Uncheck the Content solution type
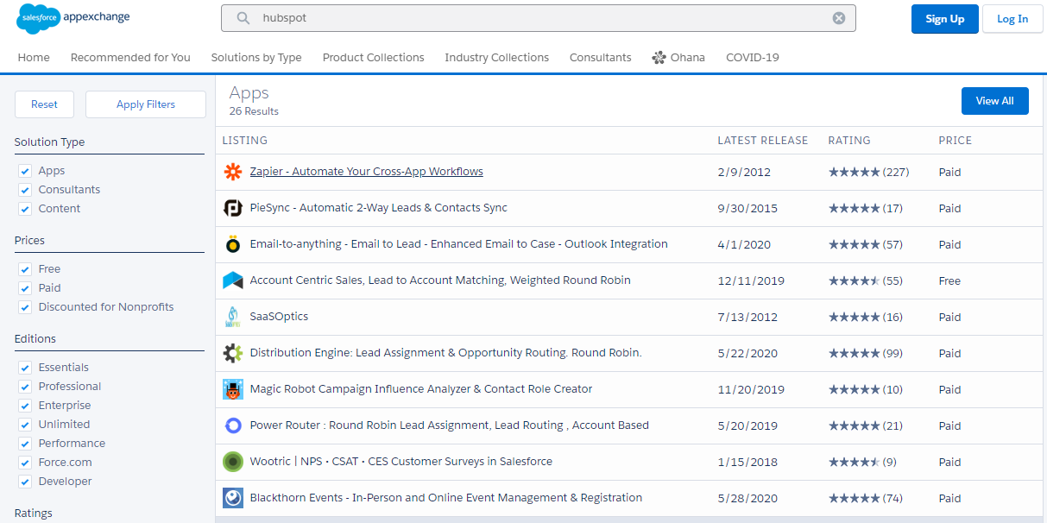The height and width of the screenshot is (523, 1047). tap(25, 209)
